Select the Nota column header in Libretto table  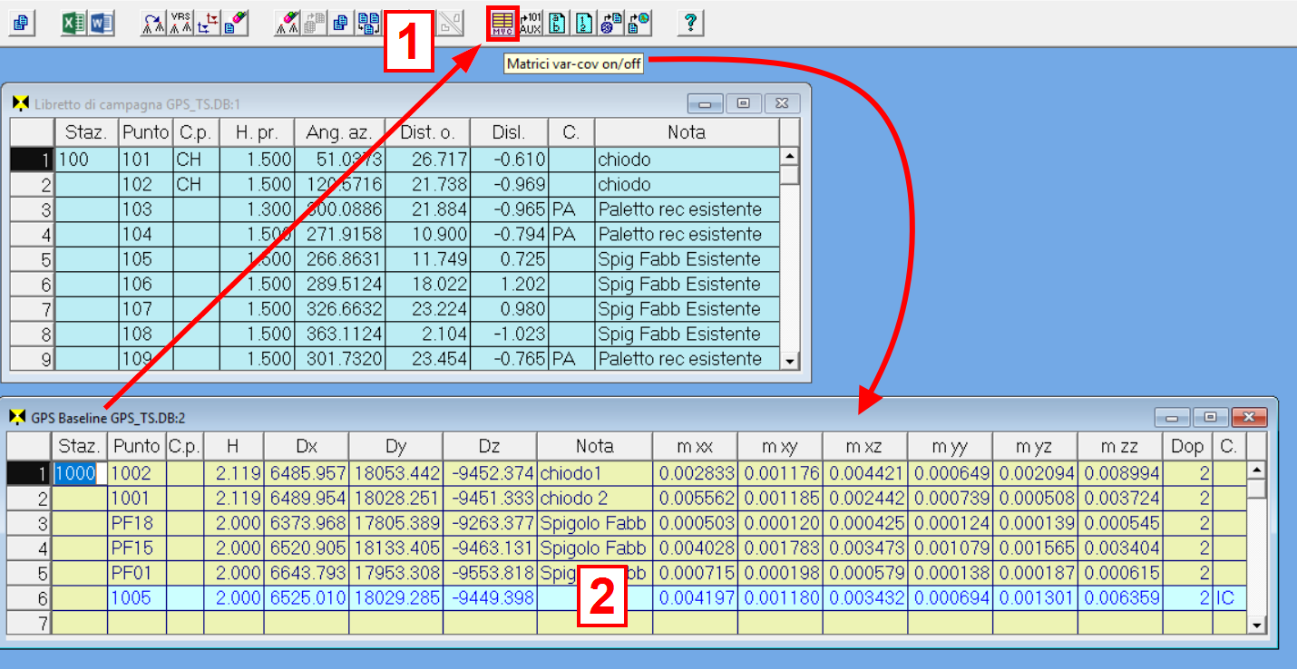(686, 132)
